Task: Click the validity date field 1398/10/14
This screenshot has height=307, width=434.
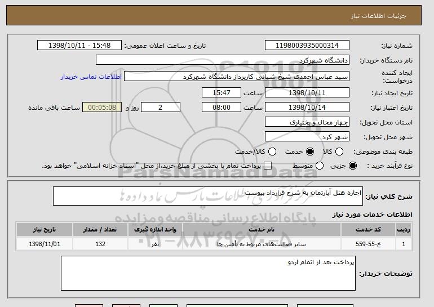Action: pos(307,108)
